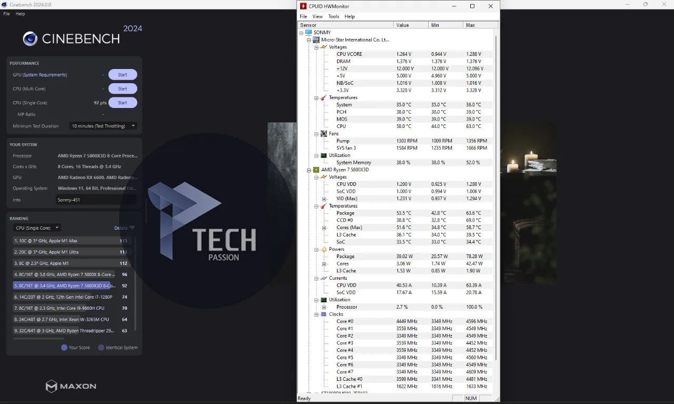Image resolution: width=674 pixels, height=404 pixels.
Task: Click the SONMY computer icon in tree
Action: 309,33
